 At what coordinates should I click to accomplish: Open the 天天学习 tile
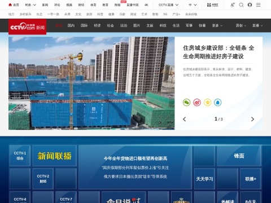click(204, 179)
